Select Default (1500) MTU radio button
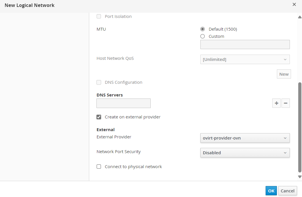The width and height of the screenshot is (302, 197). click(202, 29)
